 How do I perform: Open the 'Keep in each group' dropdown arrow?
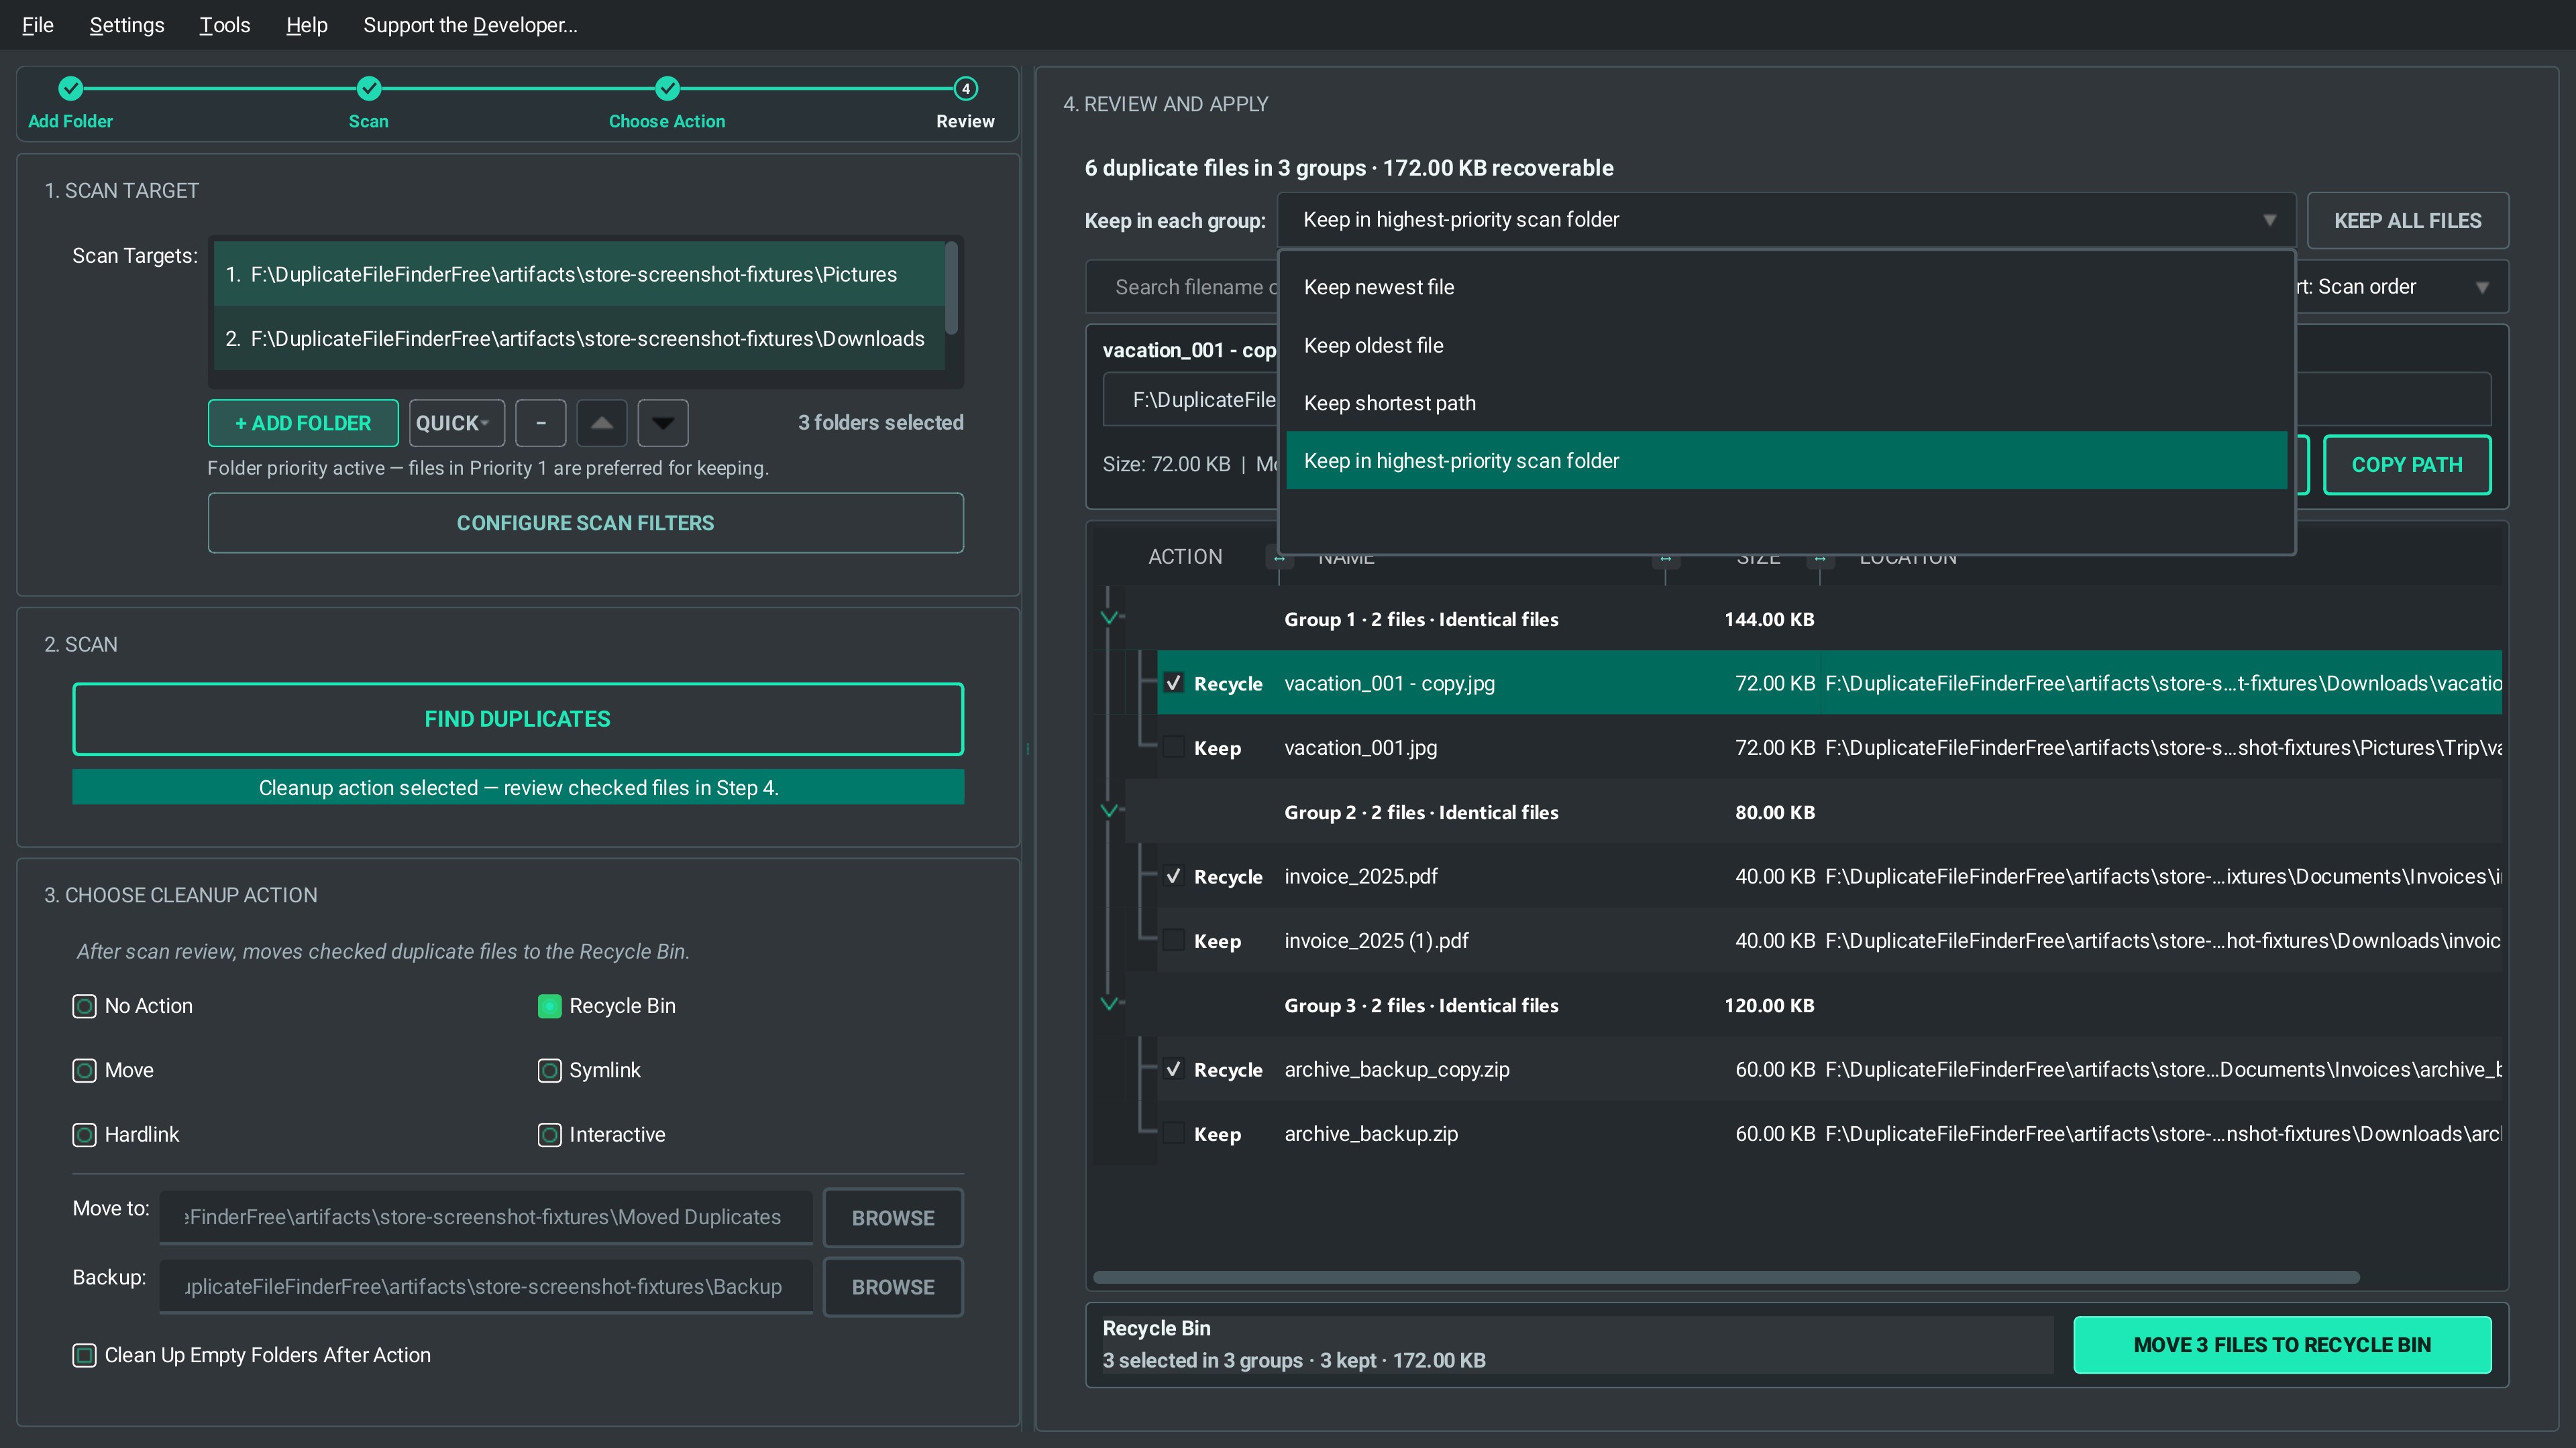[2269, 220]
